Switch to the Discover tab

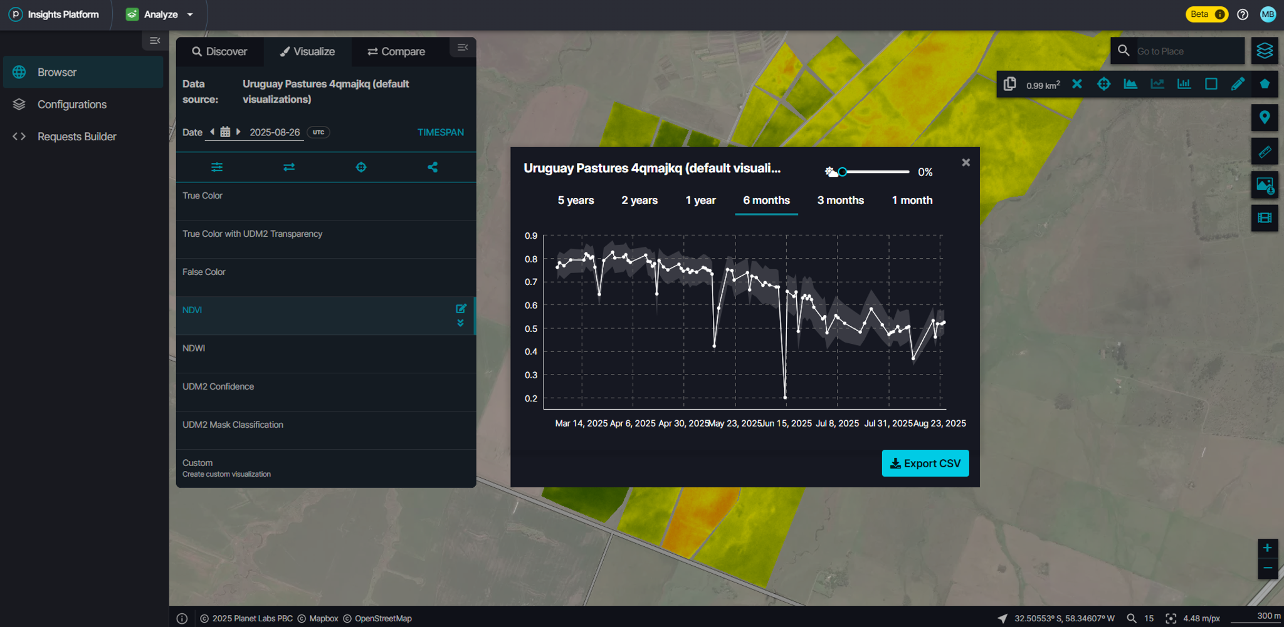tap(219, 51)
